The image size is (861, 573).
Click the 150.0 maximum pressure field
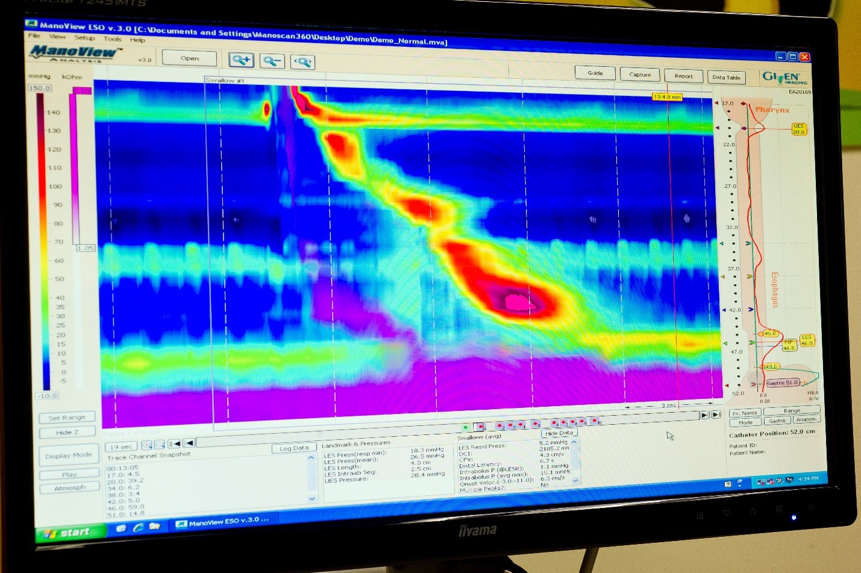40,88
